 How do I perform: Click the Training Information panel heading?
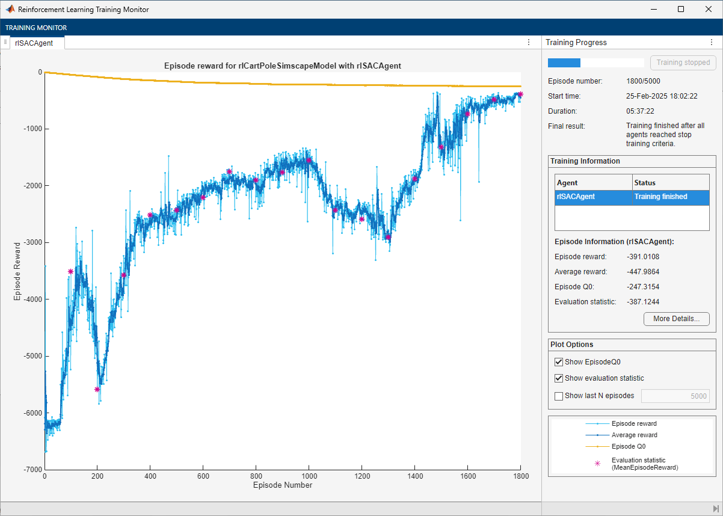pos(585,161)
